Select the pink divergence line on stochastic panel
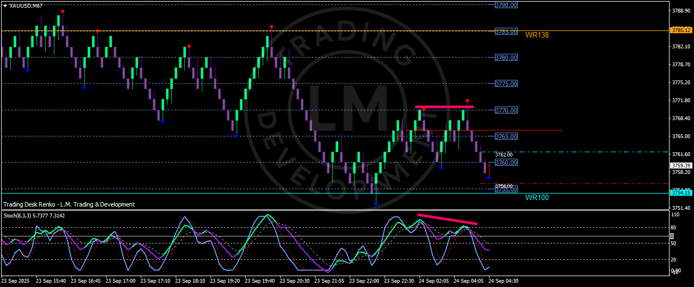This screenshot has height=287, width=694. tap(448, 219)
